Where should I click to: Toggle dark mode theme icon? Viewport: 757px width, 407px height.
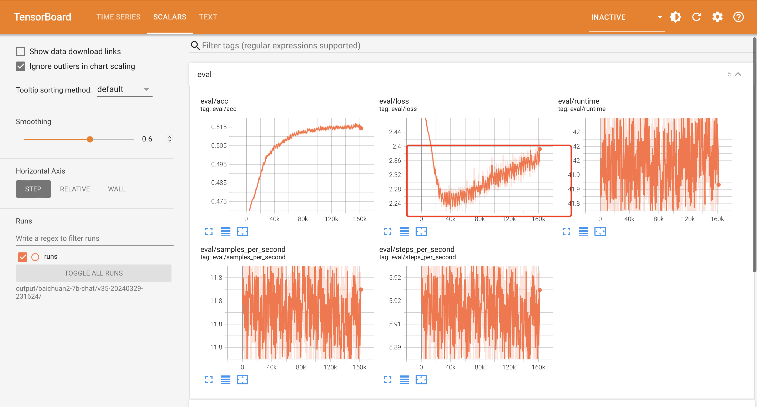pyautogui.click(x=675, y=17)
